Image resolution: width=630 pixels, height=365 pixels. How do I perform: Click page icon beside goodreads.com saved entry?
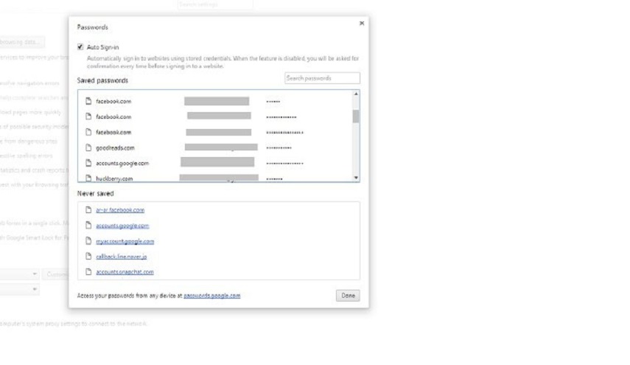coord(88,147)
